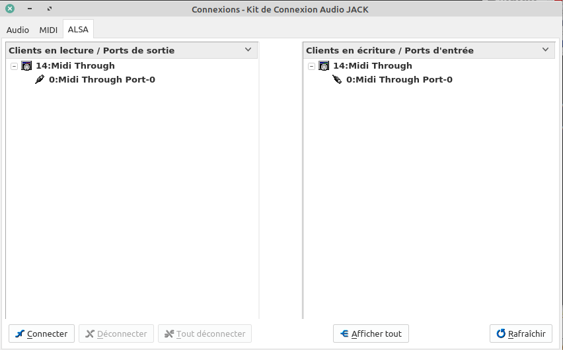Screen dimensions: 563x350
Task: Click the Déconnecter button
Action: (x=116, y=333)
